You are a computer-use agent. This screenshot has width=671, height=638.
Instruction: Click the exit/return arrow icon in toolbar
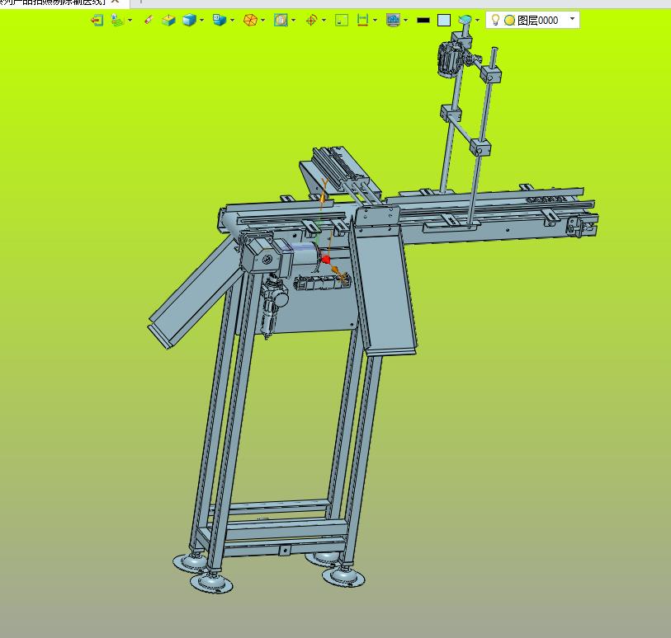click(97, 20)
